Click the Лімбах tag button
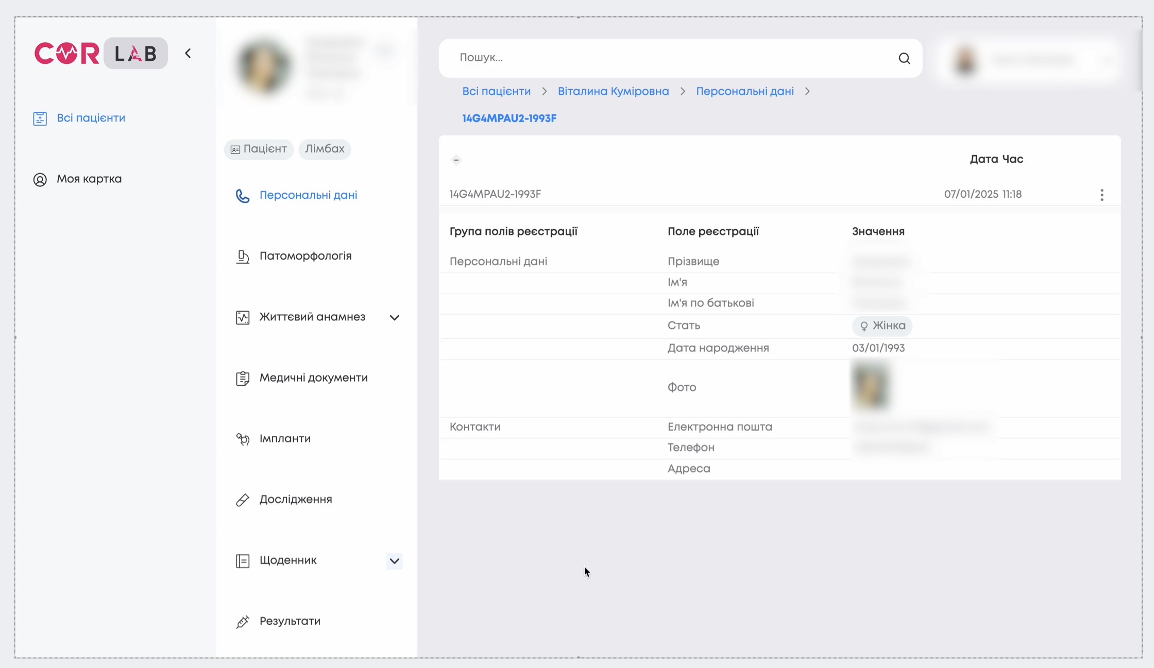1154x668 pixels. click(325, 149)
